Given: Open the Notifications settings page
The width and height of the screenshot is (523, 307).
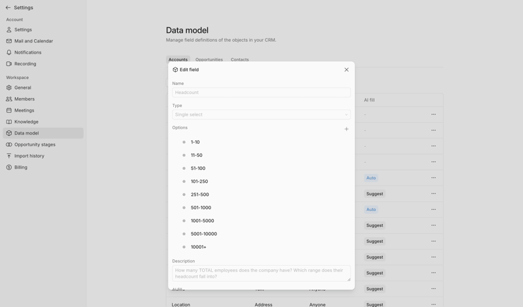Looking at the screenshot, I should click(27, 52).
